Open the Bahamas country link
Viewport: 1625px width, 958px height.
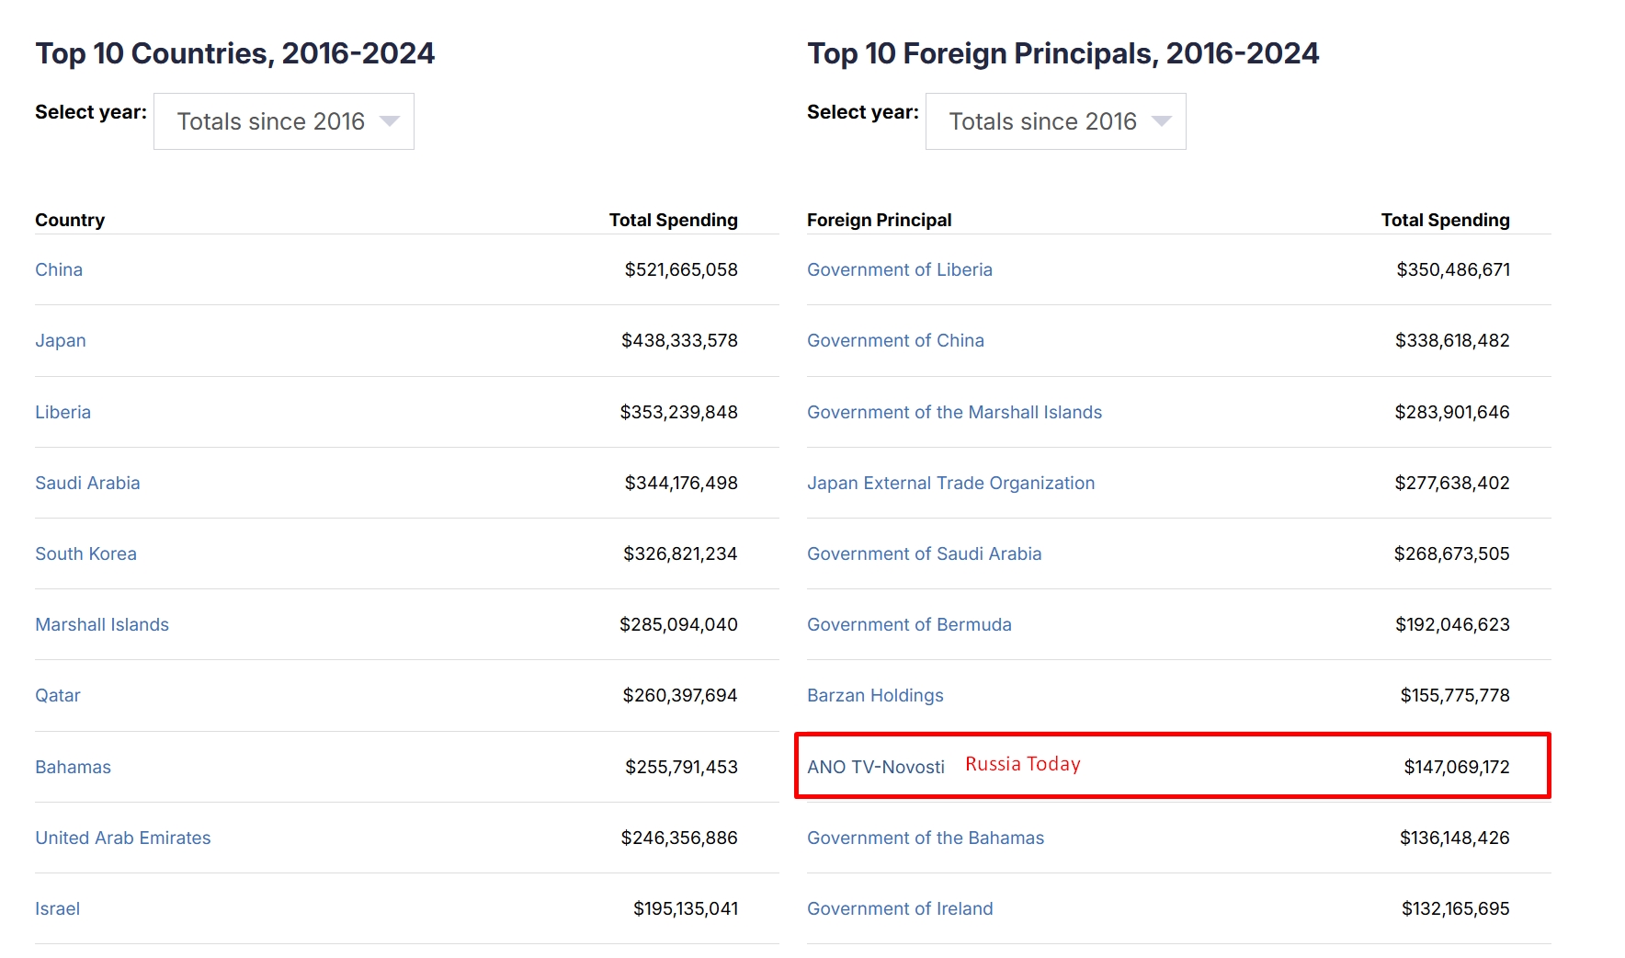point(73,767)
